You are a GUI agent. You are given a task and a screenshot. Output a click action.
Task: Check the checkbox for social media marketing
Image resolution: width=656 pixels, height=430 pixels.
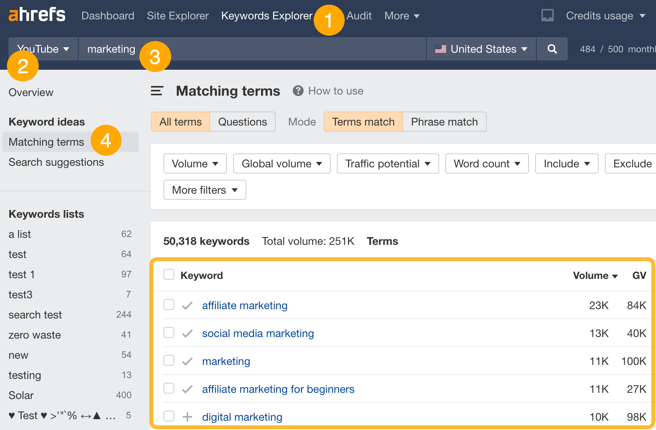169,333
